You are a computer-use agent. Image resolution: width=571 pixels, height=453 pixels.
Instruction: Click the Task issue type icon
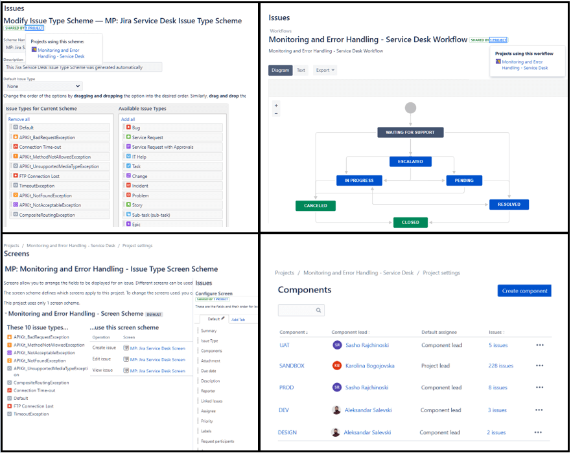click(x=128, y=166)
